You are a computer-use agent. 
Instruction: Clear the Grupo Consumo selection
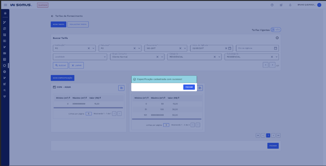coord(158,57)
